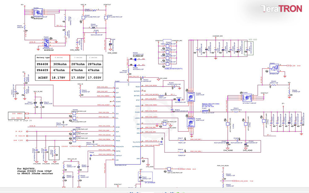Click the PU4405 AON7410 MOSFET symbol
The width and height of the screenshot is (309, 193).
click(x=191, y=123)
